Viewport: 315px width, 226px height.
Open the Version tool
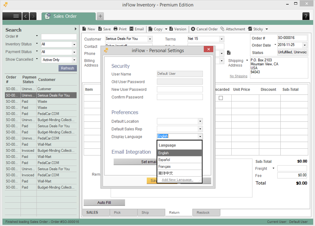click(178, 29)
